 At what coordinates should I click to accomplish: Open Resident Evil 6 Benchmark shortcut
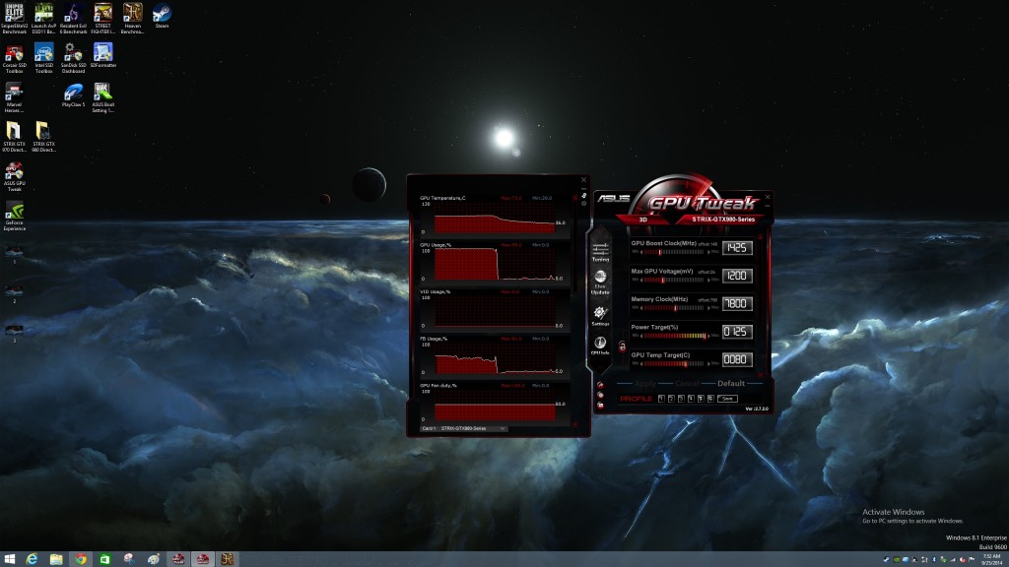(73, 18)
